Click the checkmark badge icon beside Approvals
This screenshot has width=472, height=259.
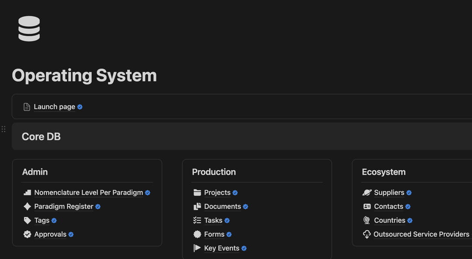[28, 234]
